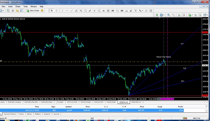Zoom out of the chart
The image size is (210, 121).
(173, 15)
